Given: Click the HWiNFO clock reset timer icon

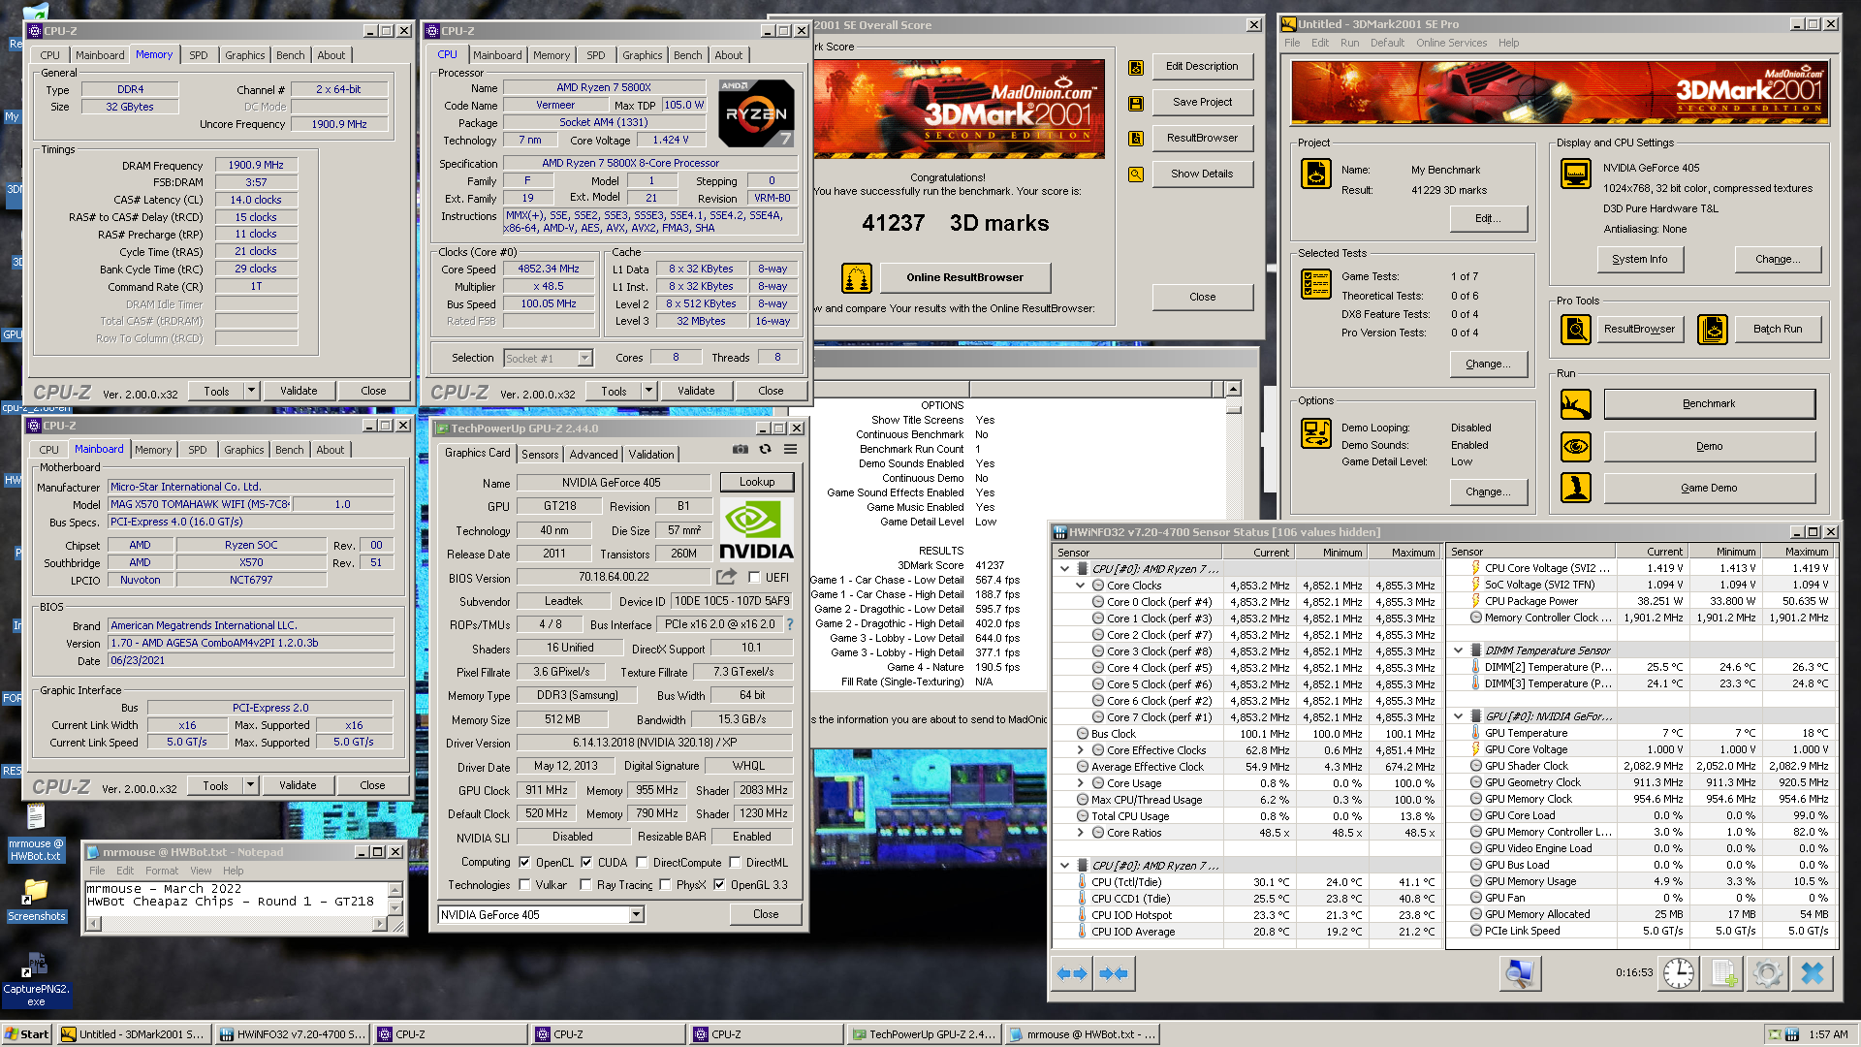Looking at the screenshot, I should pos(1679,973).
